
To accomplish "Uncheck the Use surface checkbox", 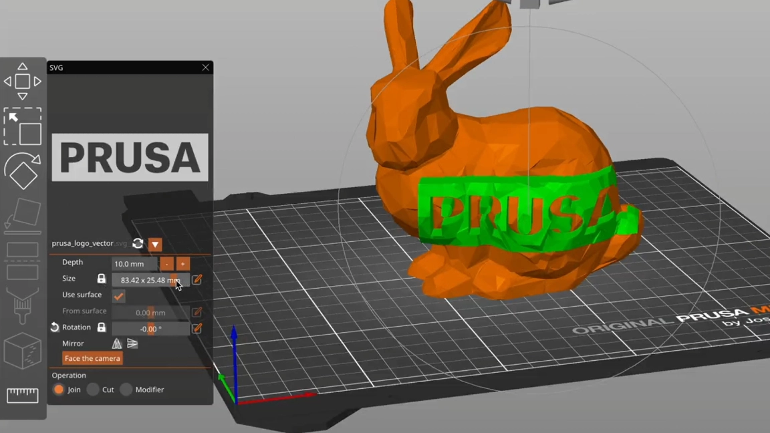I will point(118,296).
